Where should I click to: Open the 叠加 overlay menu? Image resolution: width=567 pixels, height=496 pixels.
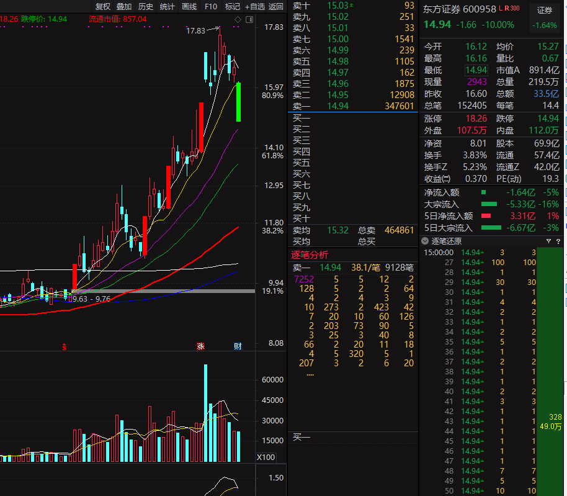[x=124, y=6]
